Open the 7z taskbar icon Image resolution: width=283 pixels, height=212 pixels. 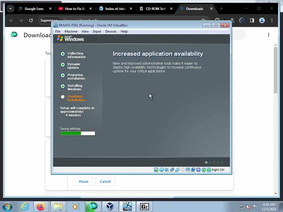[144, 206]
